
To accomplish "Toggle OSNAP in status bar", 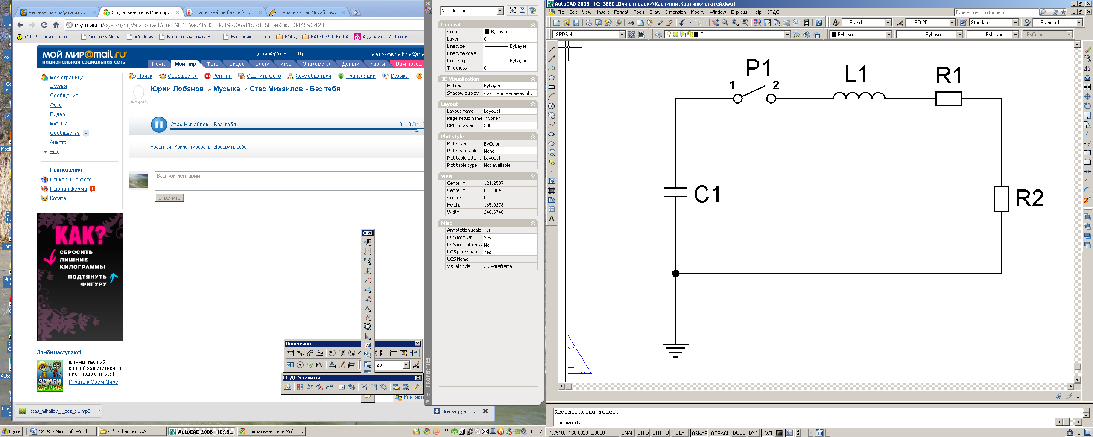I will click(x=699, y=433).
